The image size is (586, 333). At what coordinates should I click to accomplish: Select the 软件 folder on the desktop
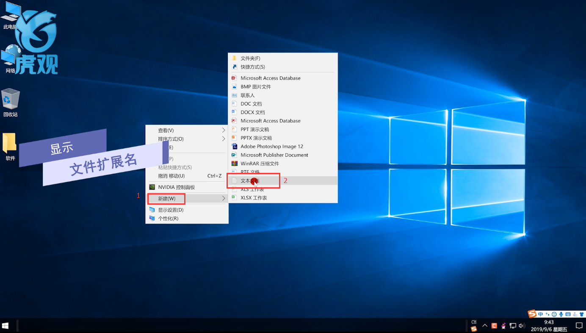(10, 147)
